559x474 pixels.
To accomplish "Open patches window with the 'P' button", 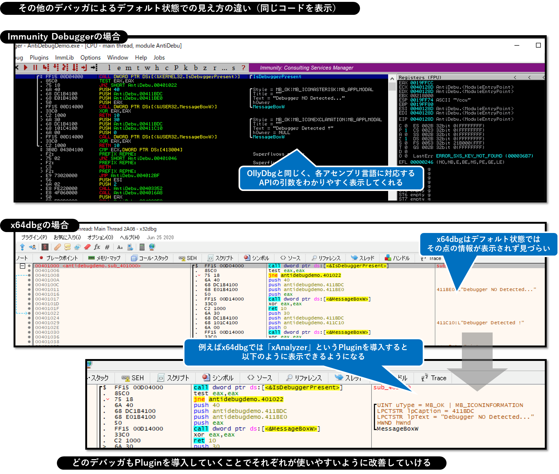I will pyautogui.click(x=176, y=67).
